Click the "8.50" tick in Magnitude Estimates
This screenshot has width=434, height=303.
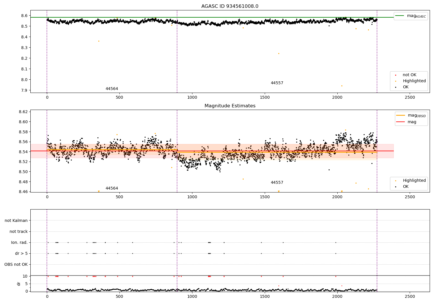click(23, 172)
